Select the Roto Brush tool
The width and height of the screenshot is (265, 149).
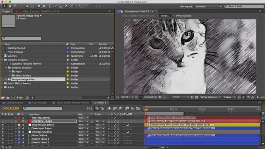[73, 6]
